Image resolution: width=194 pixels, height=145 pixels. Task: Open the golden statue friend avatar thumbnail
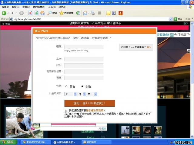(x=158, y=130)
